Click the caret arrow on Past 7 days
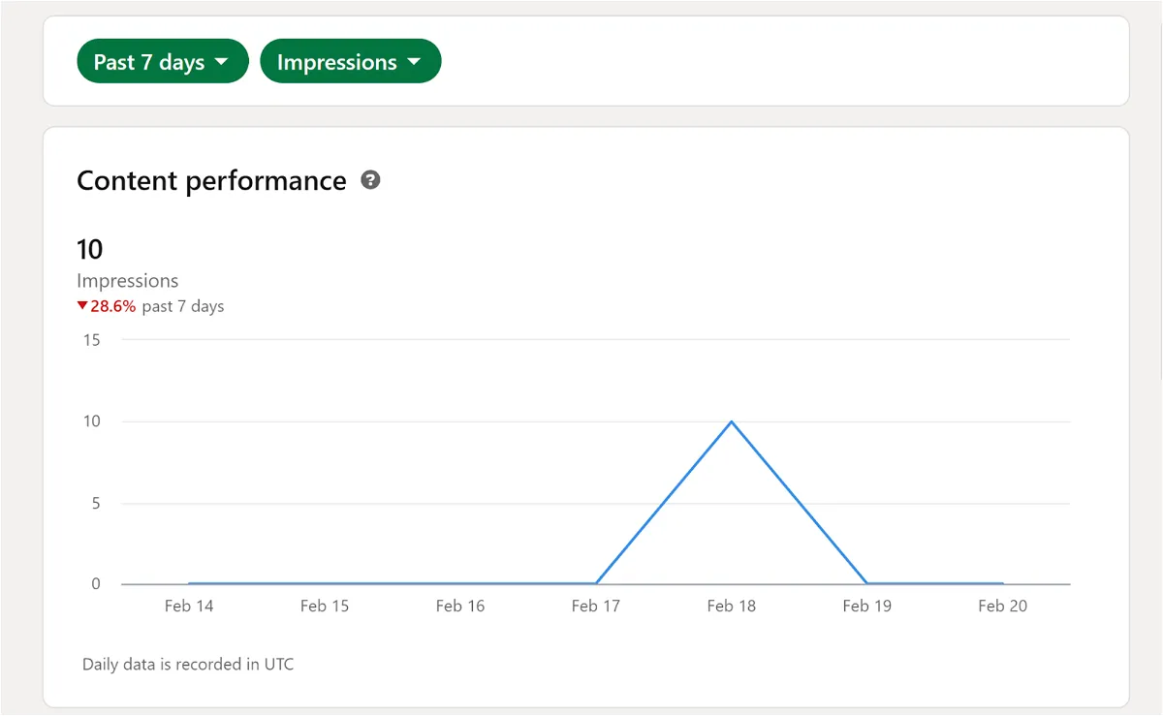The width and height of the screenshot is (1163, 716). coord(222,62)
